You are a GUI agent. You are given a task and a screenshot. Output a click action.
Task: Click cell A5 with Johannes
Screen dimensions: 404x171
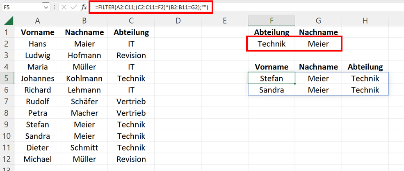tap(38, 79)
